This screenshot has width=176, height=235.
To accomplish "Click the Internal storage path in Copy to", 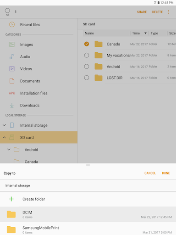I will pos(18,185).
